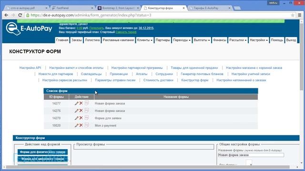Edit form 14277 with the pencil icon
This screenshot has height=171, width=305.
pyautogui.click(x=76, y=104)
